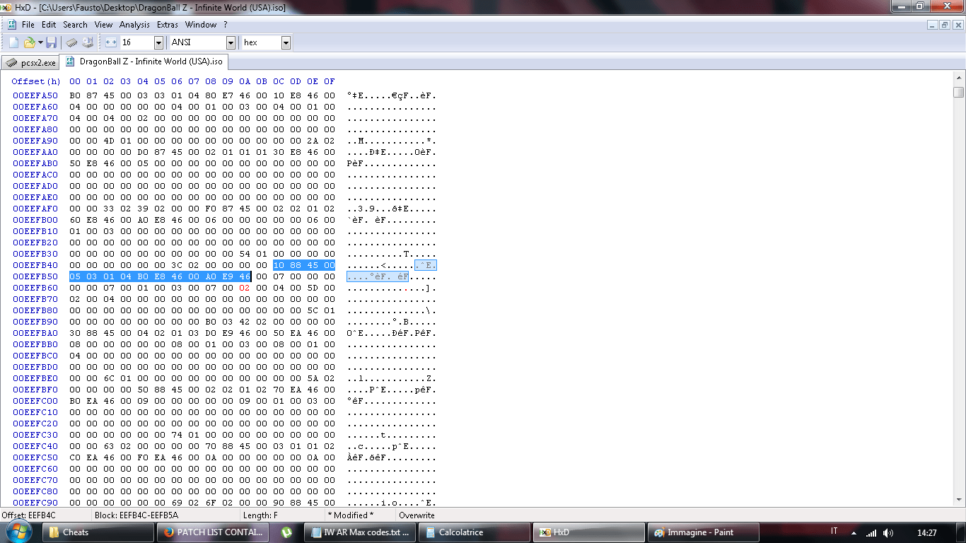Click offset row 00EEFA50
The image size is (966, 543).
tap(35, 95)
